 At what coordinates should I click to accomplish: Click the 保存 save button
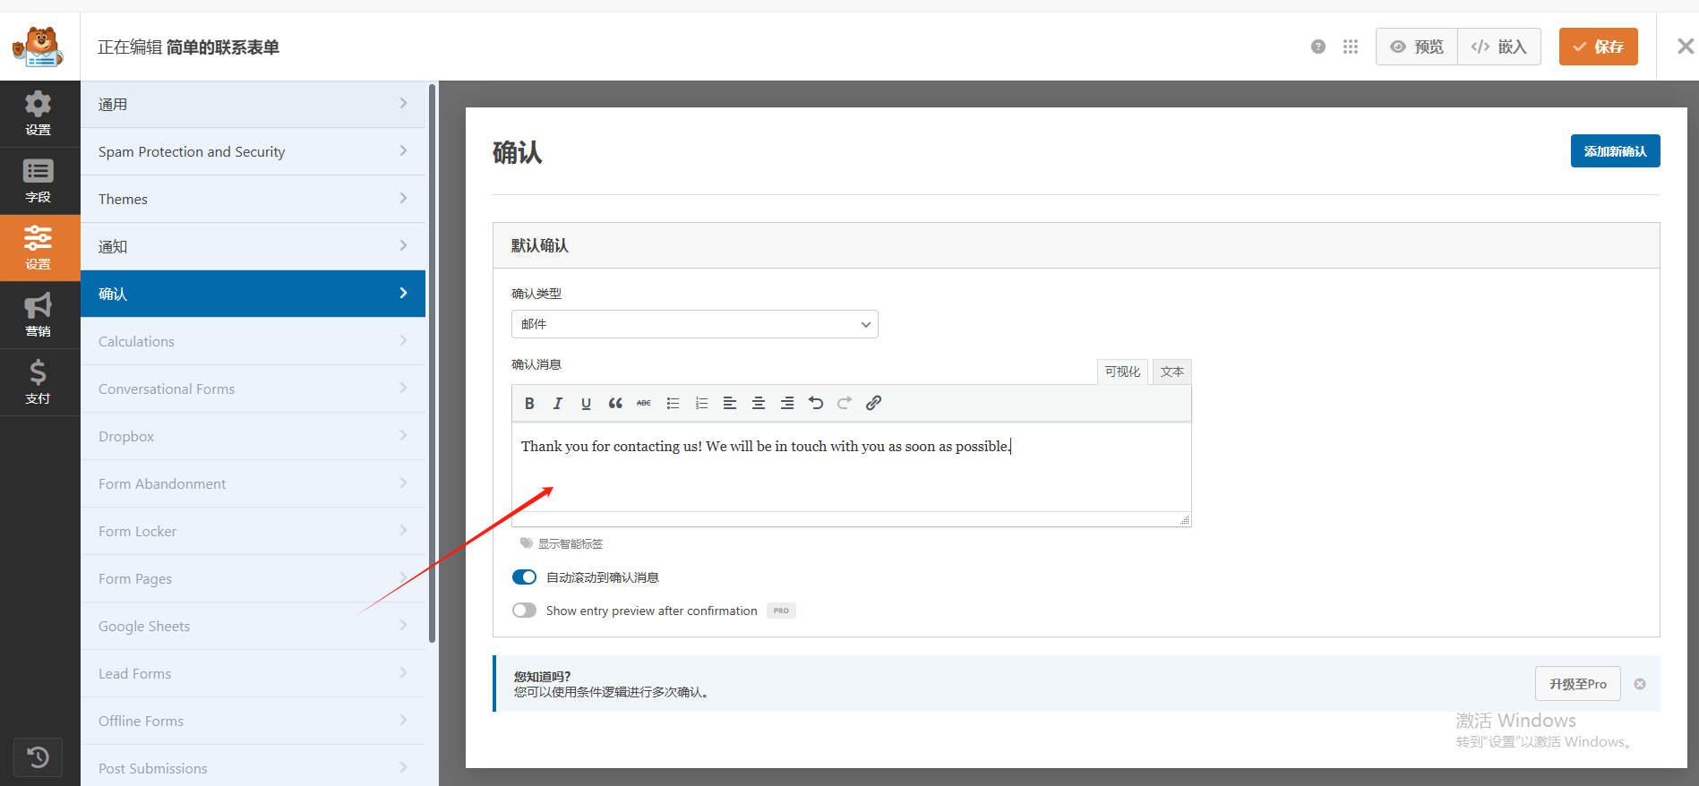[x=1598, y=47]
